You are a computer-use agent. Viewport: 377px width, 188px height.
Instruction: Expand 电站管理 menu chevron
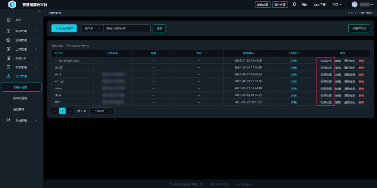[x=36, y=31]
